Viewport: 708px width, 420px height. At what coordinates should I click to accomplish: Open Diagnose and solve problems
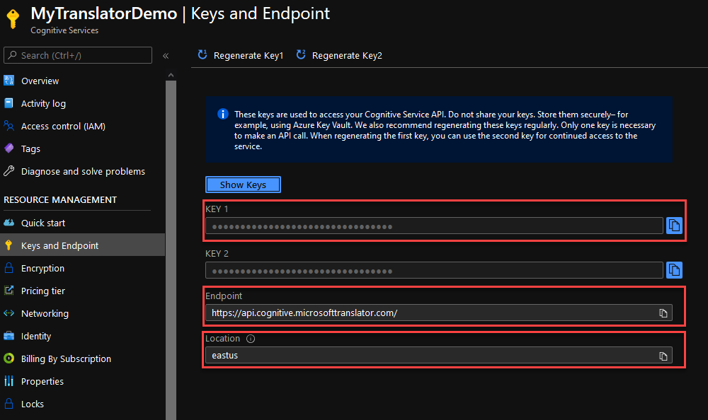coord(82,171)
